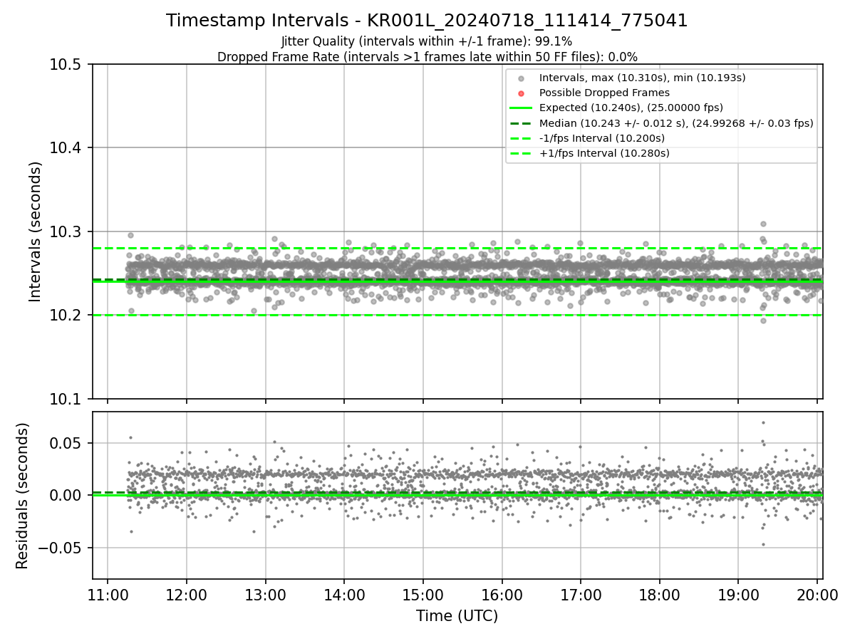Click the dark green dashed line sample for Median
This screenshot has height=641, width=855.
click(521, 123)
